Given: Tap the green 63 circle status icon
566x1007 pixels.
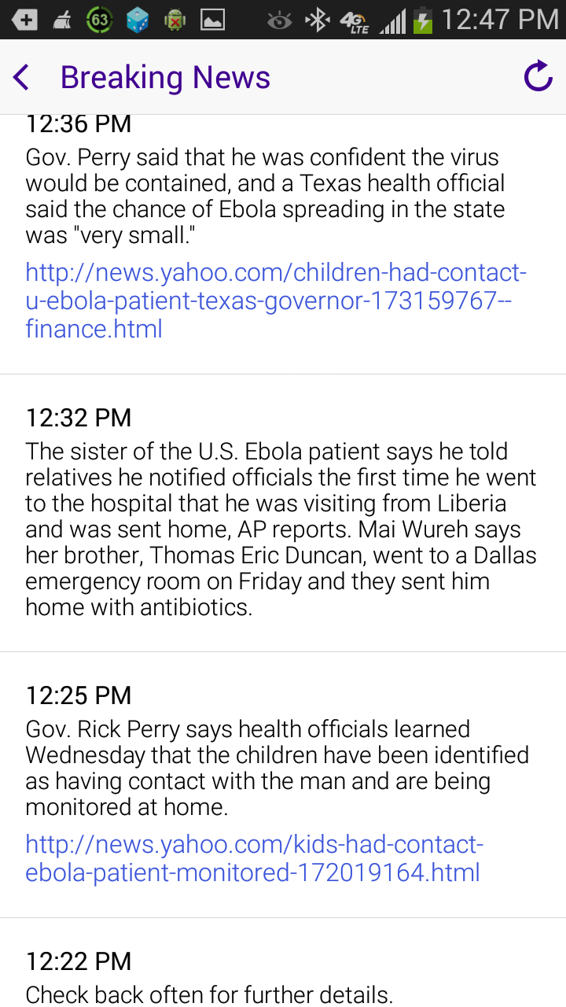Looking at the screenshot, I should point(99,20).
